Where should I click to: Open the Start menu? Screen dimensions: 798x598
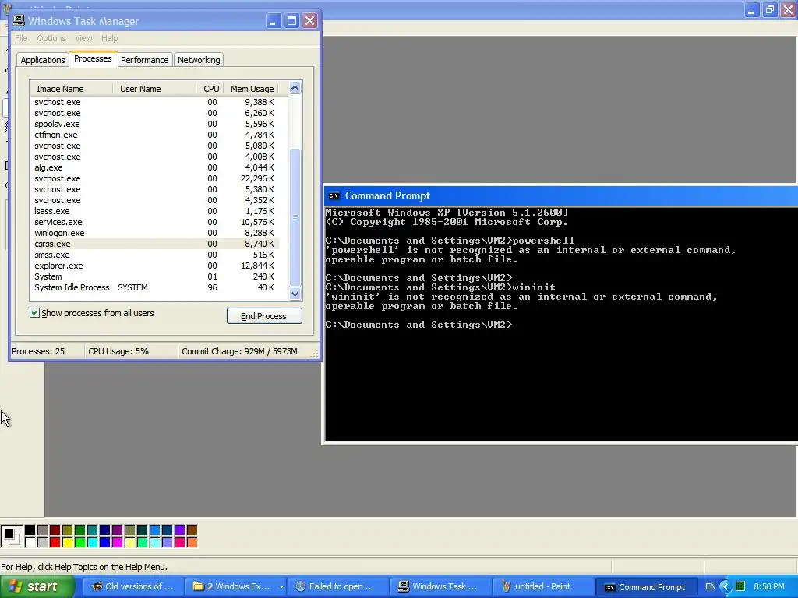(x=36, y=586)
